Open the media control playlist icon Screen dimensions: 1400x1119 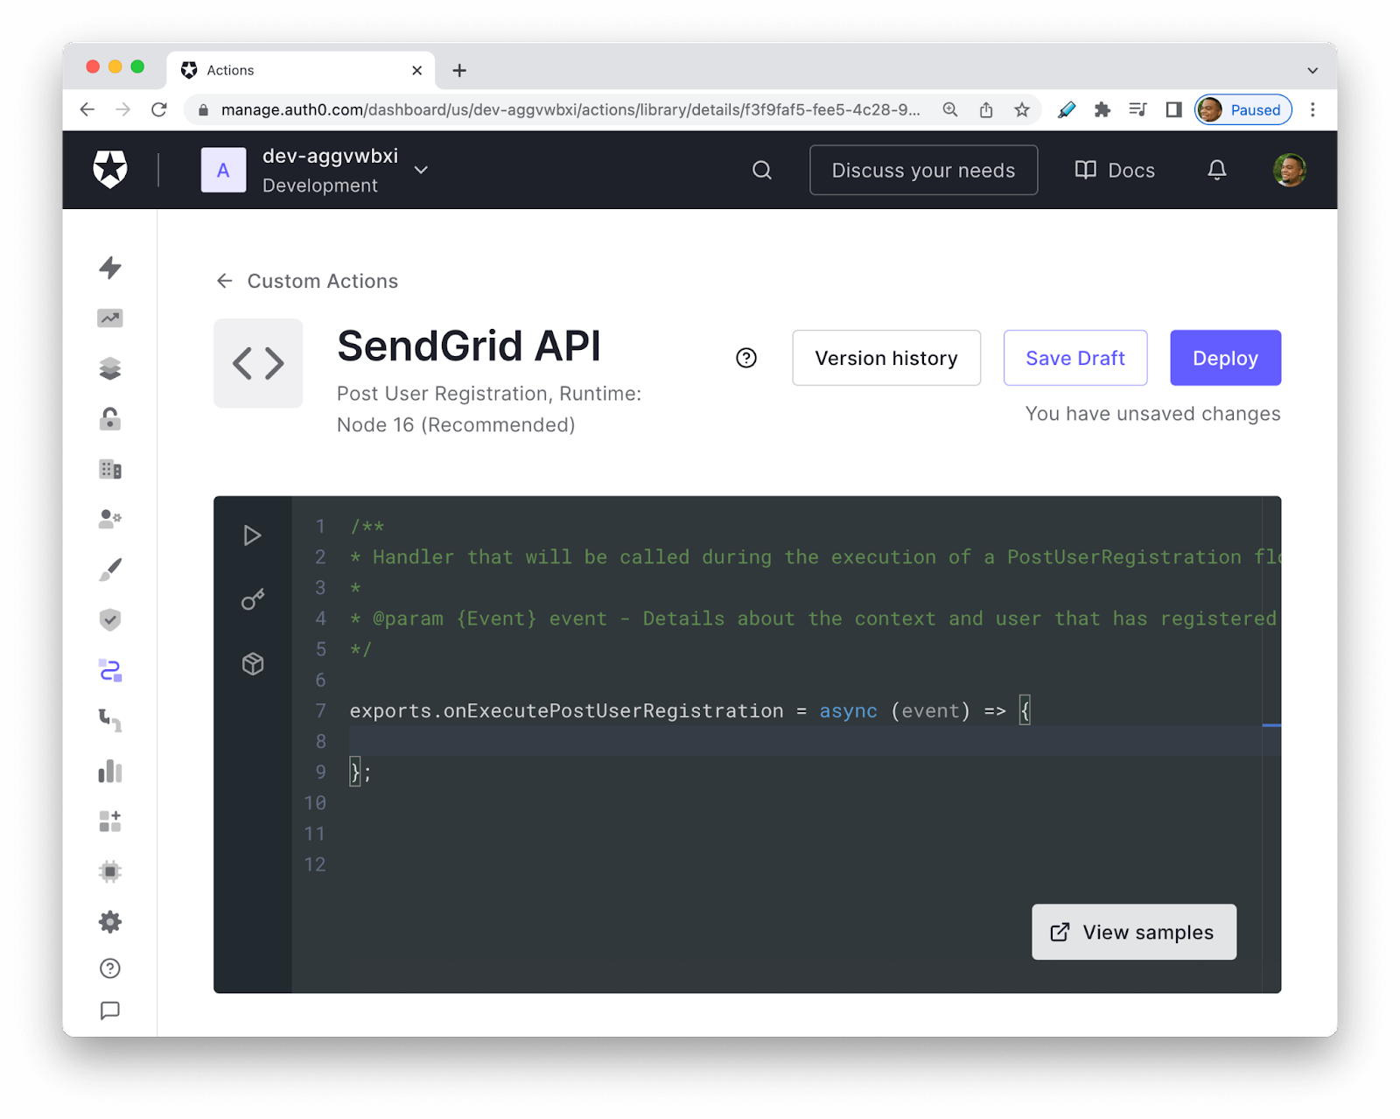pyautogui.click(x=1137, y=109)
